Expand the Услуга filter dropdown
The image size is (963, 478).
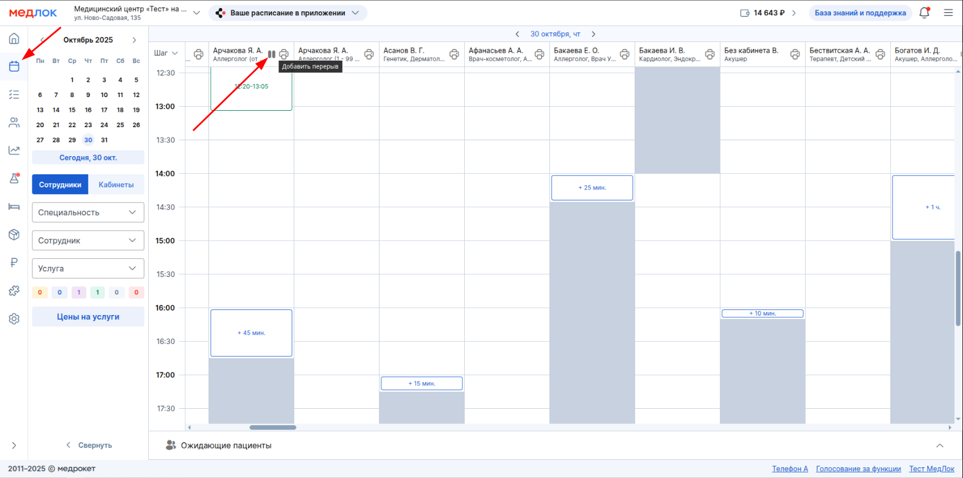tap(88, 269)
